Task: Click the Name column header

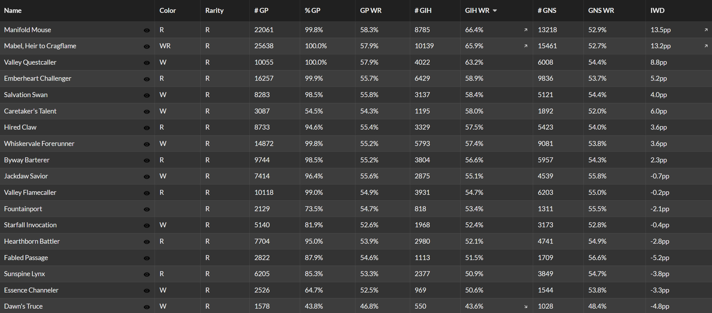Action: (x=13, y=11)
